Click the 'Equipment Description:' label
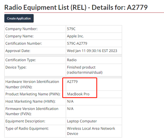 (25, 121)
